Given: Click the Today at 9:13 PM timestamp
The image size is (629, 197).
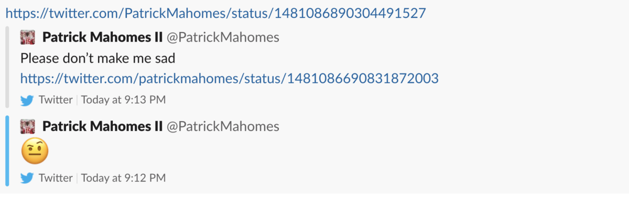Looking at the screenshot, I should pos(124,100).
